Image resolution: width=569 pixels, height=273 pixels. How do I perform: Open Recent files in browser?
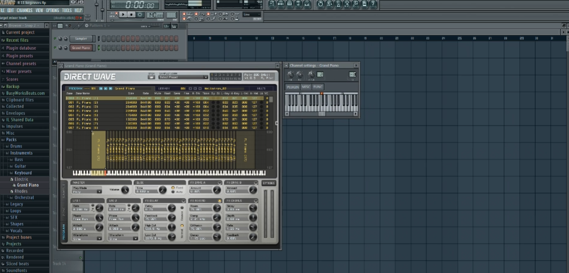point(17,40)
